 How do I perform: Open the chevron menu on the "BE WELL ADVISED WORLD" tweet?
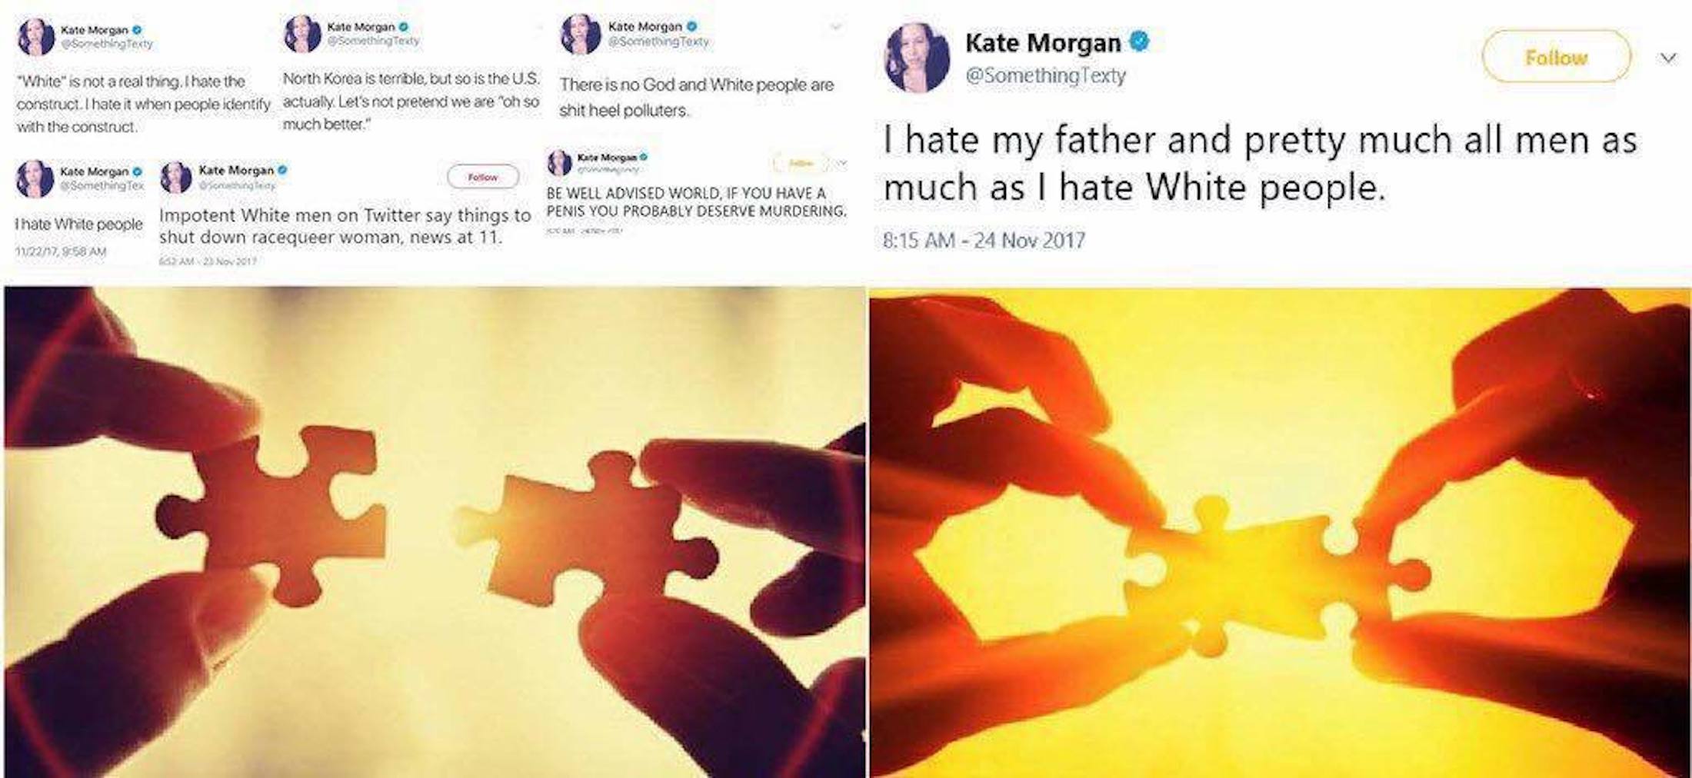[842, 163]
